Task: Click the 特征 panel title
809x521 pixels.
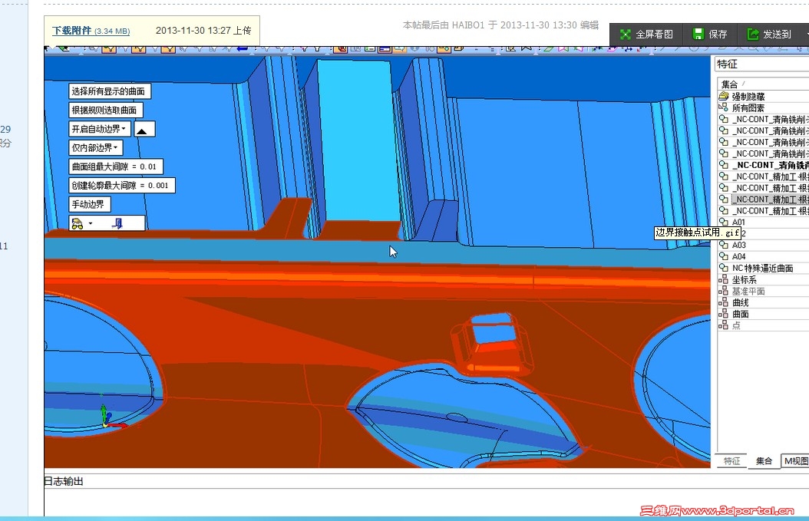Action: pyautogui.click(x=727, y=64)
